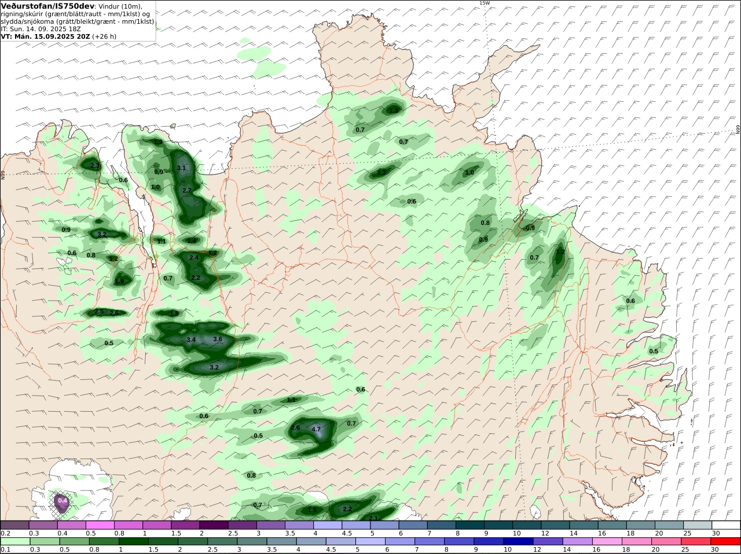741x554 pixels.
Task: Click the 3.6 precipitation value label
Action: [218, 339]
